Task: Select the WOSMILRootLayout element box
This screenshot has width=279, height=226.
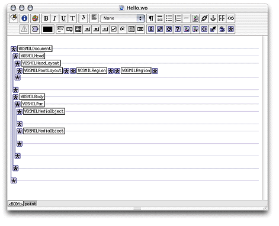Action: pyautogui.click(x=43, y=70)
